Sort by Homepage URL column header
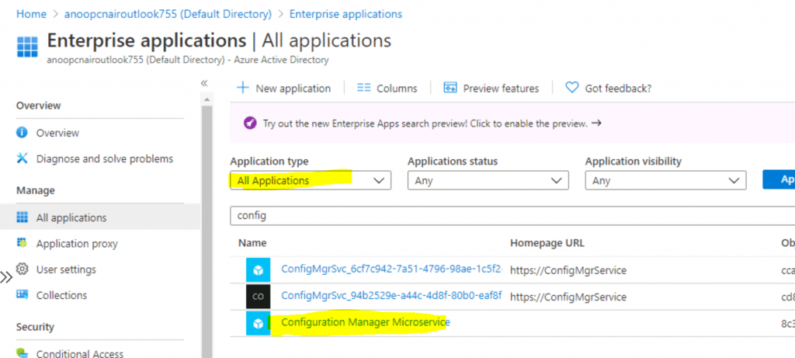795x358 pixels. (547, 243)
